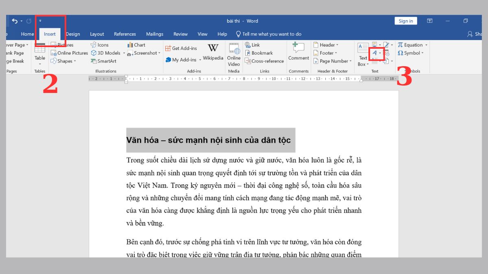
Task: Click the WordArt icon in Text group
Action: [375, 53]
